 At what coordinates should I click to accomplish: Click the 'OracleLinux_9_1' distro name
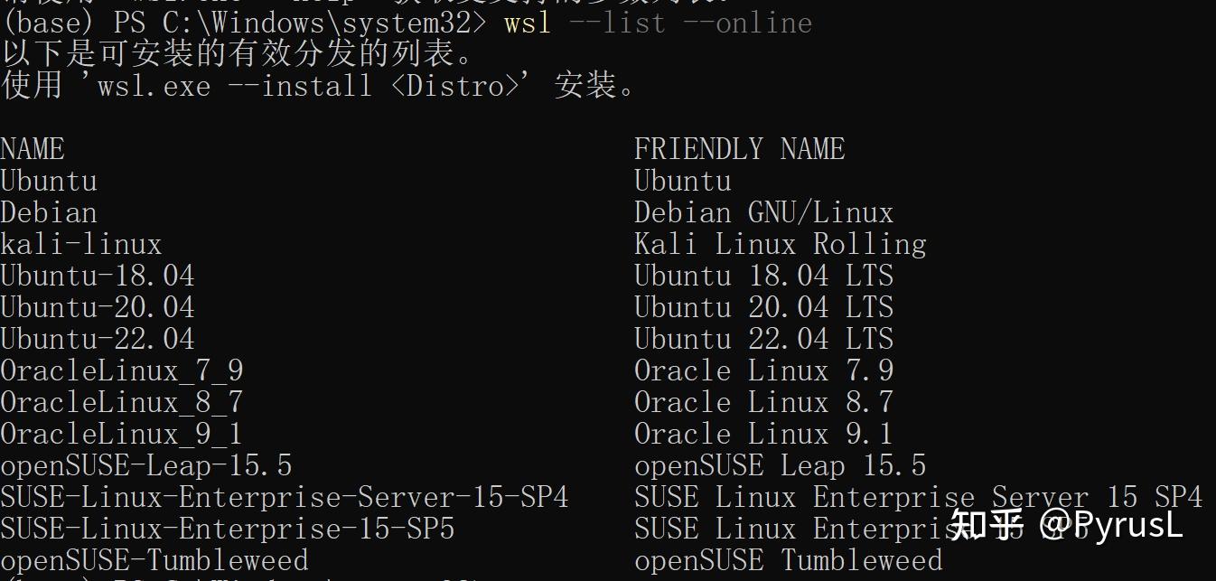pyautogui.click(x=122, y=434)
